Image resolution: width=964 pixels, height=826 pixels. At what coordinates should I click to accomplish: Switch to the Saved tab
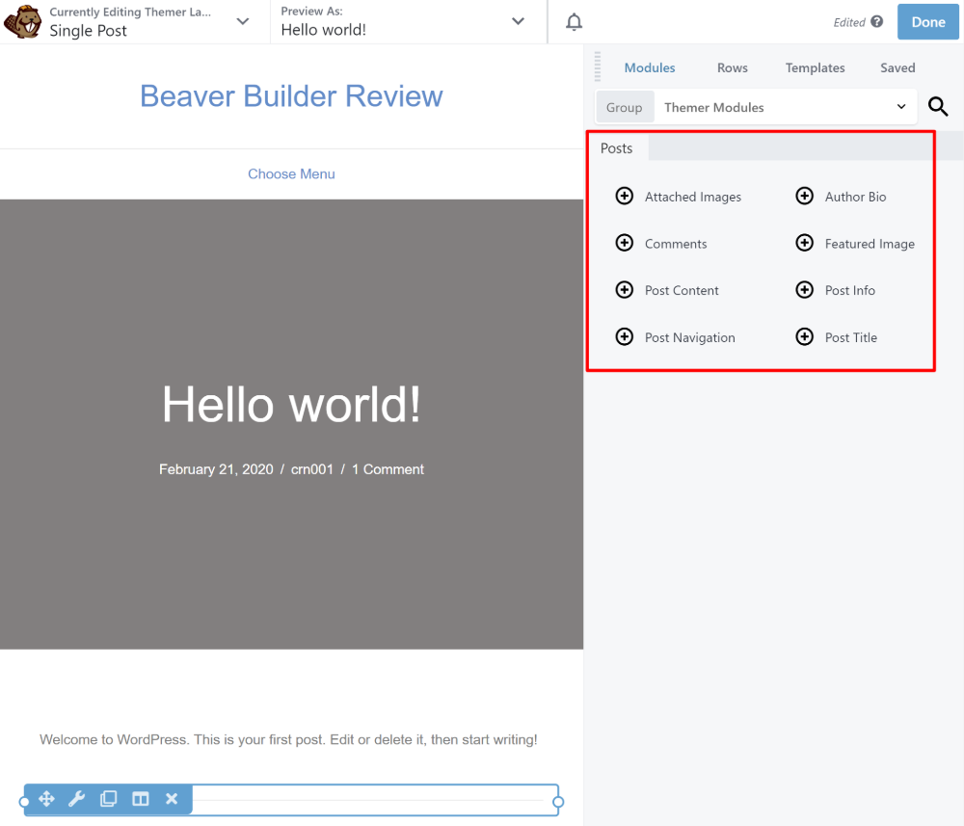(x=897, y=67)
